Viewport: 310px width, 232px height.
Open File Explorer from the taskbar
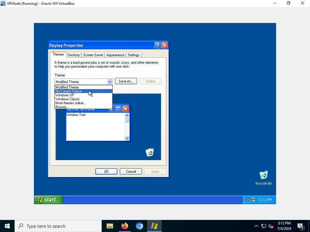click(x=110, y=226)
